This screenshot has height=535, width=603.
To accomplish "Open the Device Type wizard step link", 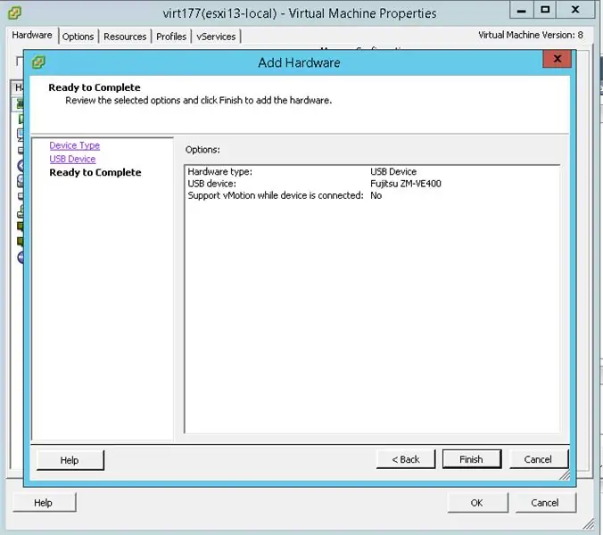I will (x=75, y=145).
